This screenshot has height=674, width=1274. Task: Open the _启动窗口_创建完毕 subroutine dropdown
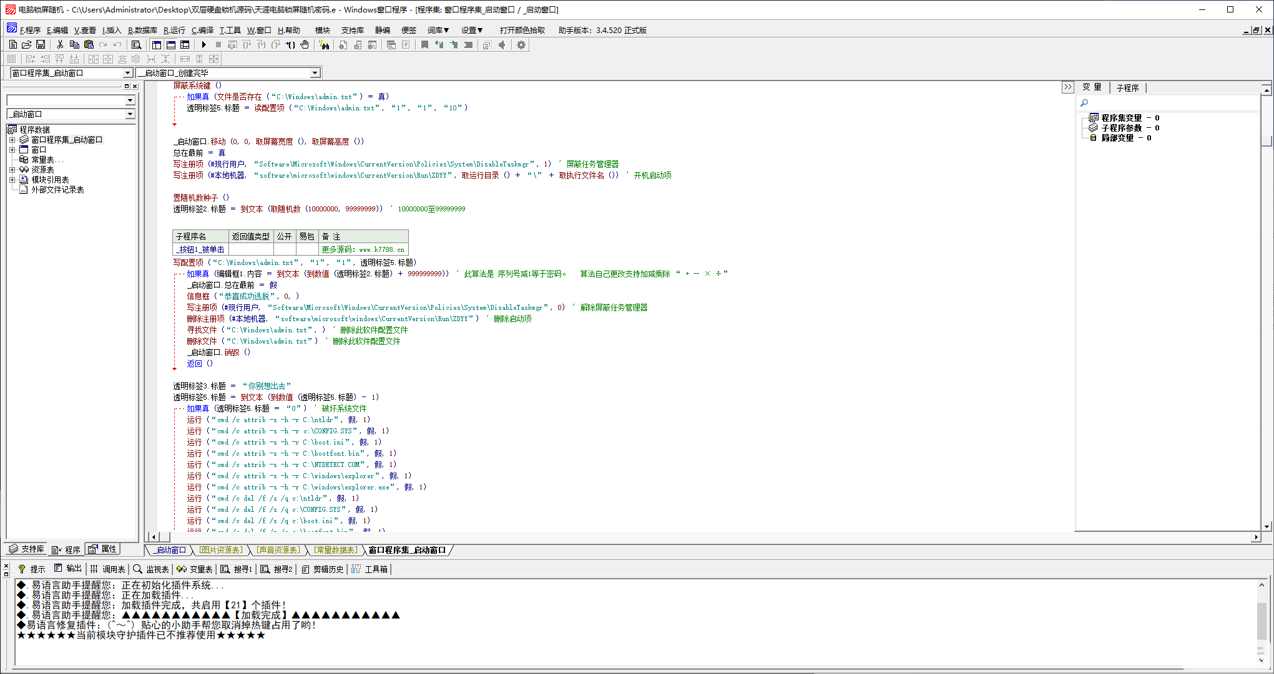pyautogui.click(x=315, y=74)
